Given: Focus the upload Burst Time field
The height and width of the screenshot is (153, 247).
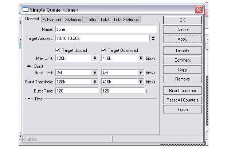Looking at the screenshot, I should pyautogui.click(x=77, y=91).
